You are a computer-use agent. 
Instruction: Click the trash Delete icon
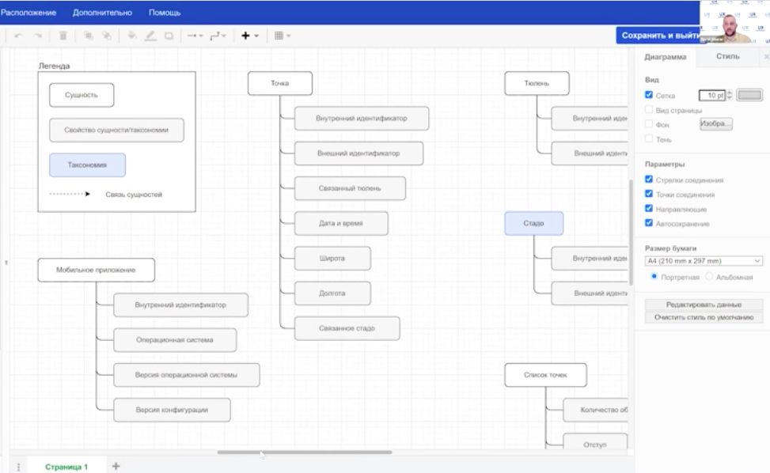[x=63, y=36]
